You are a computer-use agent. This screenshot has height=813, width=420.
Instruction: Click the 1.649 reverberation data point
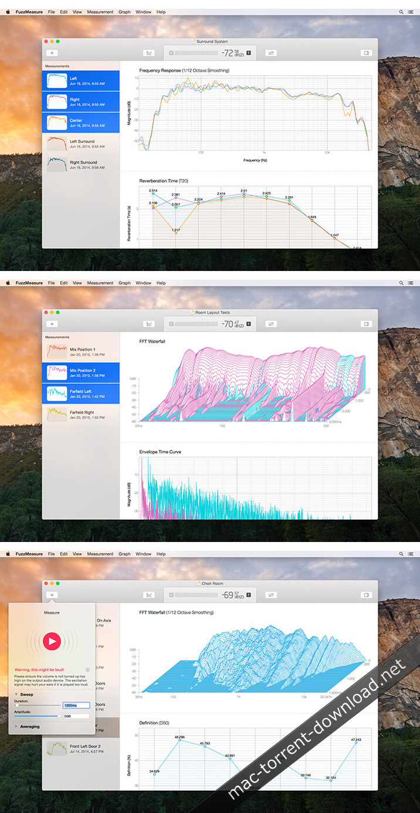pos(311,221)
